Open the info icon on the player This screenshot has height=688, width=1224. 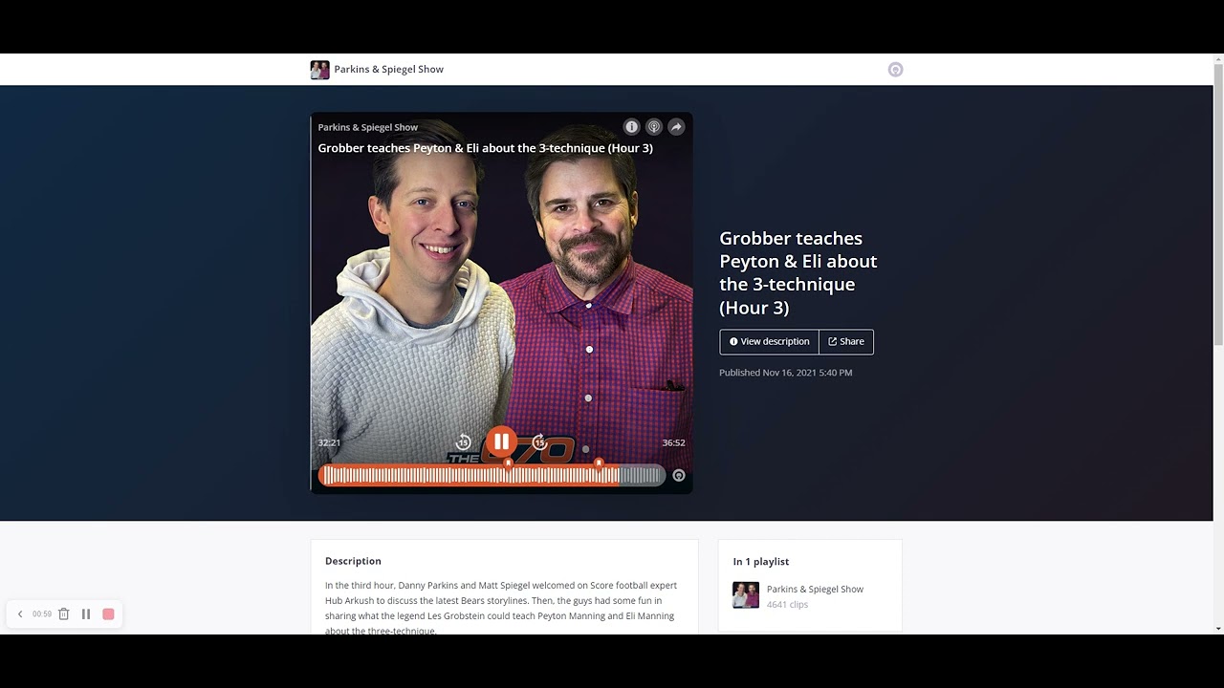coord(631,127)
